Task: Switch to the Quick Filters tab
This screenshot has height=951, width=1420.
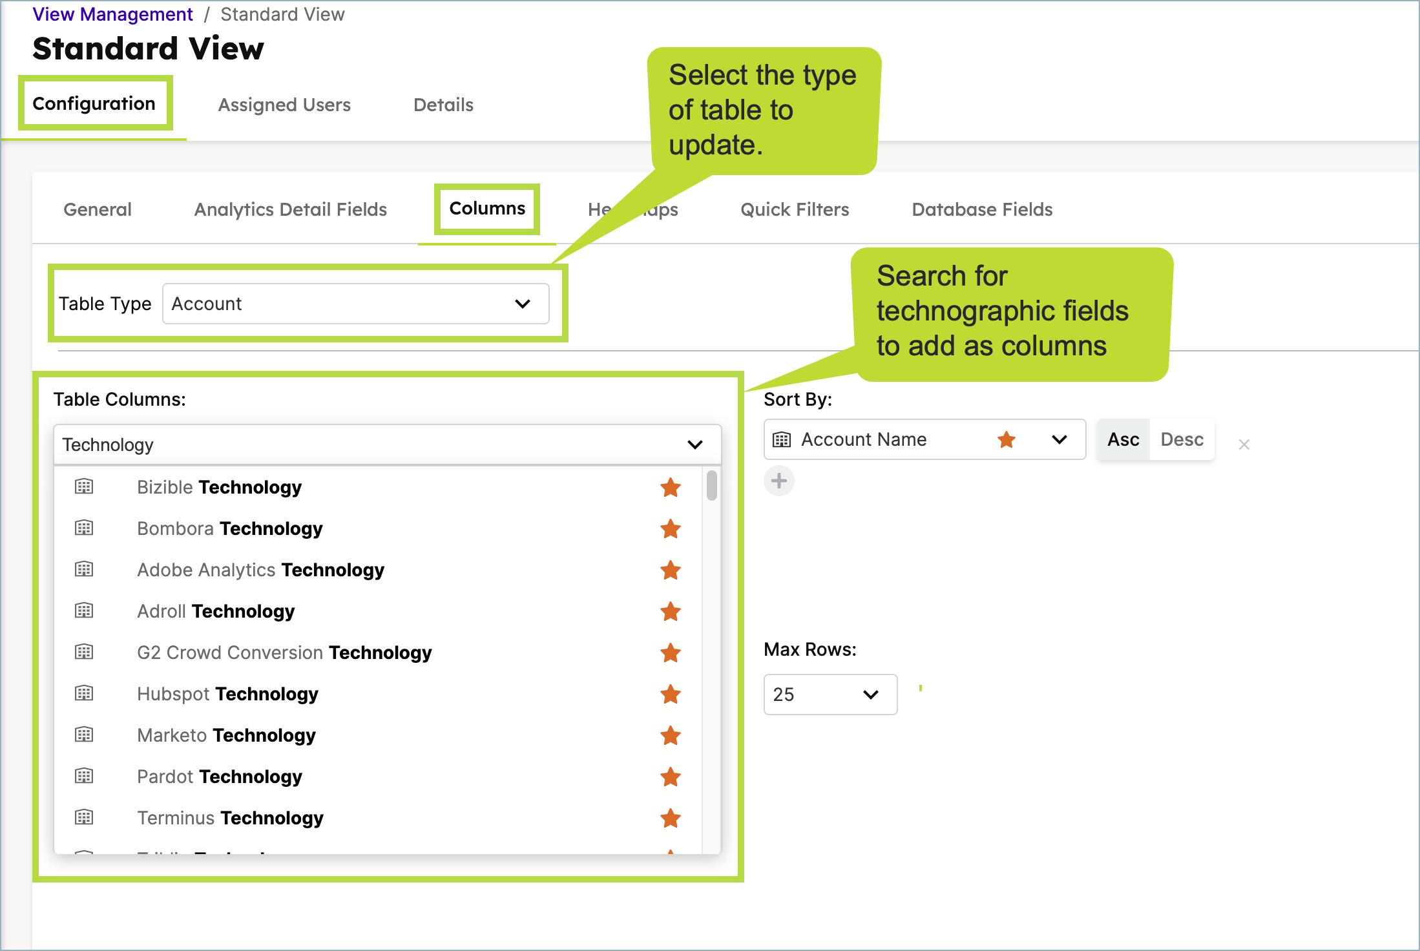Action: pyautogui.click(x=794, y=209)
